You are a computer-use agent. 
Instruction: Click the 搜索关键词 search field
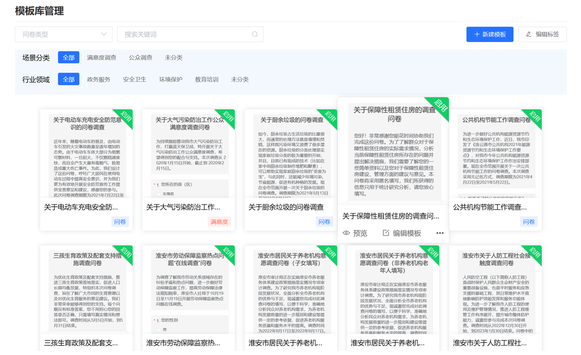[x=190, y=34]
